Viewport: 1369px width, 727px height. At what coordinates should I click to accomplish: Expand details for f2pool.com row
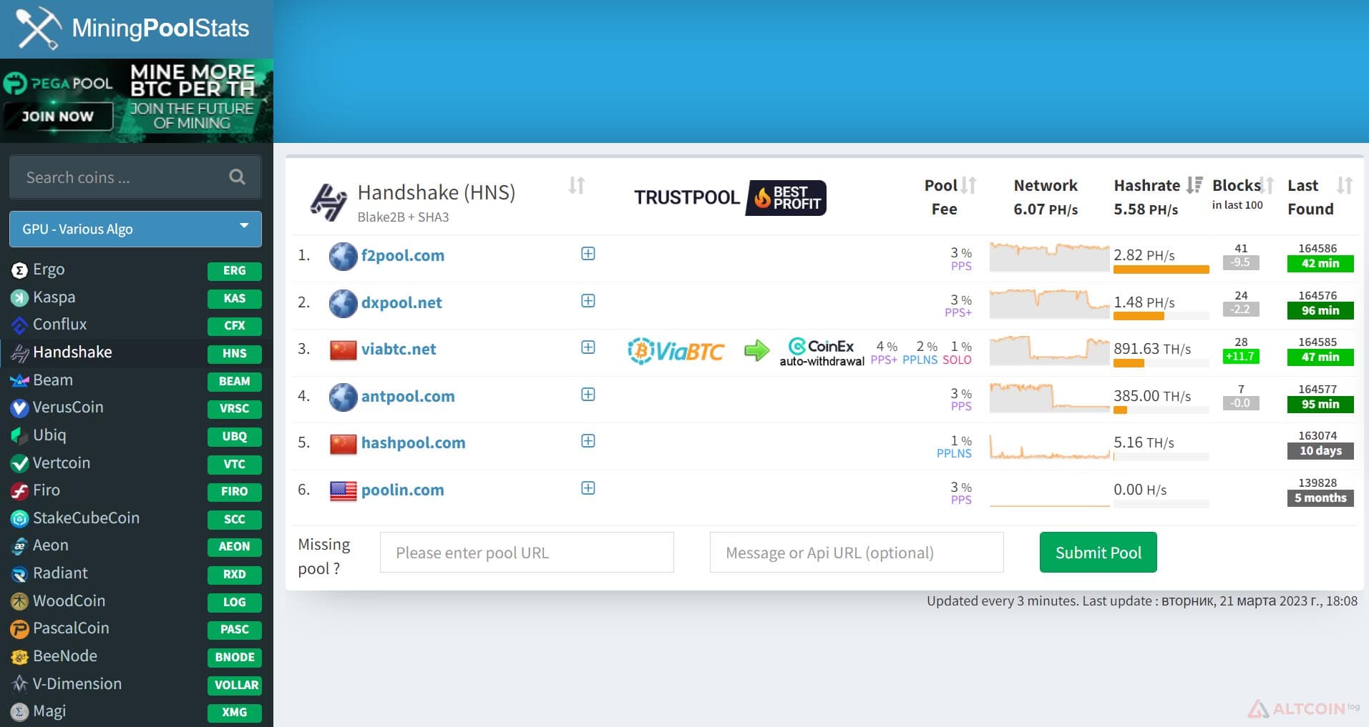click(x=588, y=254)
